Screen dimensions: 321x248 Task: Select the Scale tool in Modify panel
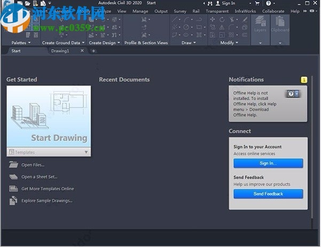click(x=222, y=35)
